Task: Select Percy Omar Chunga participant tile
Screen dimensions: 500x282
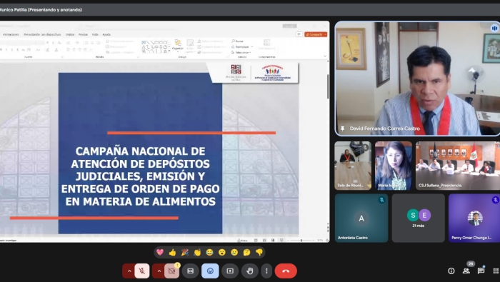Action: pos(474,218)
